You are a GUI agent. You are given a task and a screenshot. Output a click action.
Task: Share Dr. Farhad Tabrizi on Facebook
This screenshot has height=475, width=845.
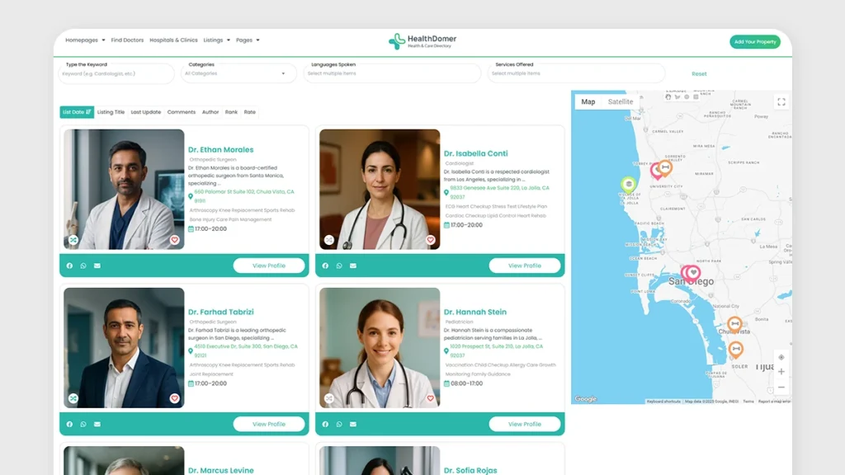point(69,425)
